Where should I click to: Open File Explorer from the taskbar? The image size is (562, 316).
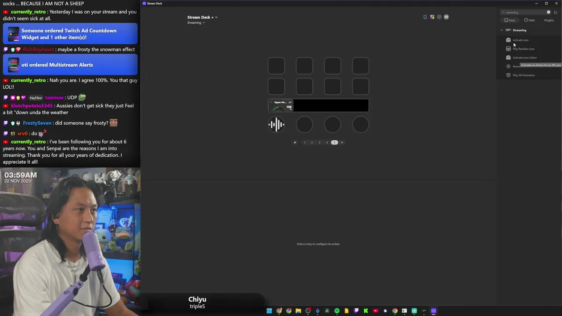[298, 311]
